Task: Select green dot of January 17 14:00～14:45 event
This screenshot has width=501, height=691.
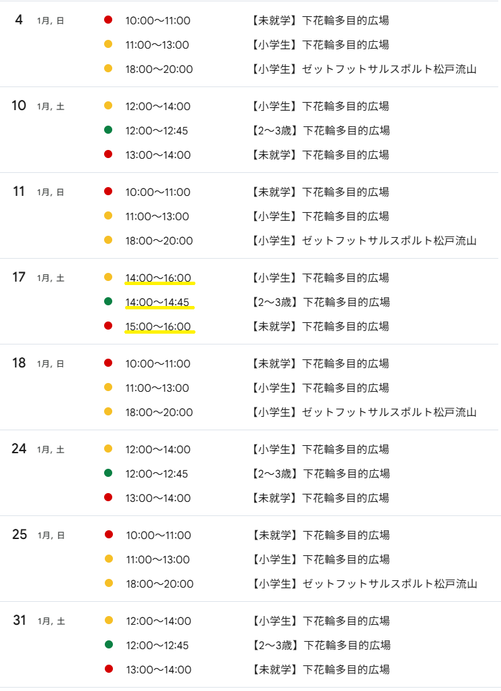Action: pos(108,302)
